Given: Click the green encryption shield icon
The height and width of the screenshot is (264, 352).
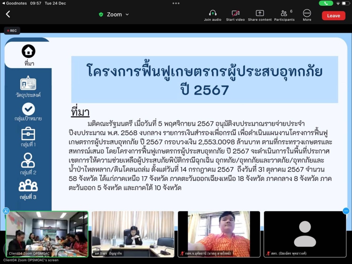Looking at the screenshot, I should coord(101,15).
